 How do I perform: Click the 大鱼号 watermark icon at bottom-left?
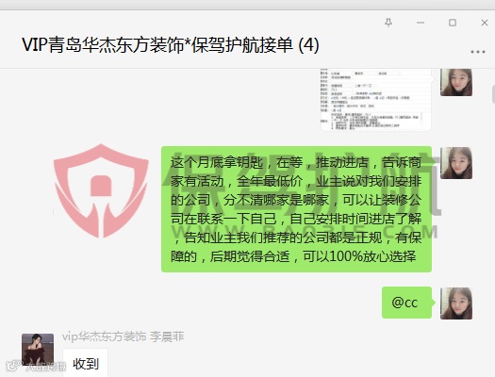point(12,366)
